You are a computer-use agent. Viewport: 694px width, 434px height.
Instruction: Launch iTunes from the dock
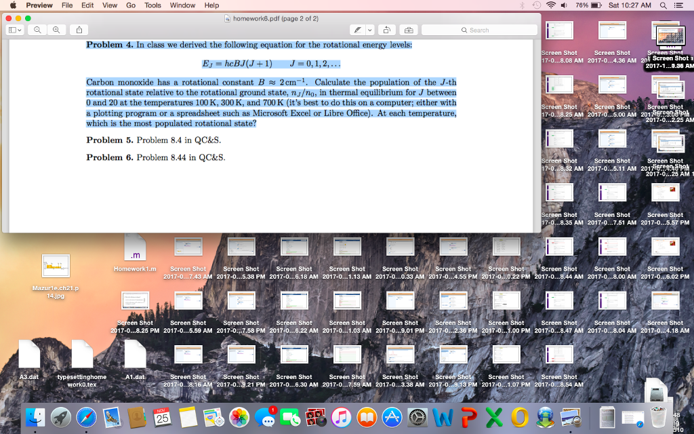coord(341,417)
